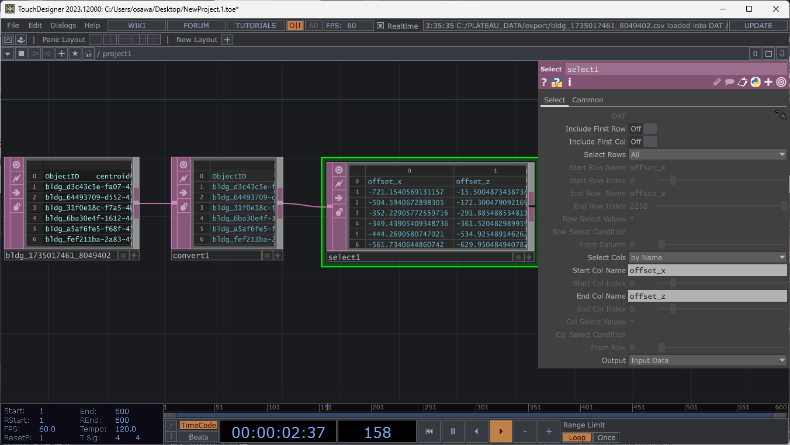790x445 pixels.
Task: Open the TUTORIALS button
Action: [x=255, y=26]
